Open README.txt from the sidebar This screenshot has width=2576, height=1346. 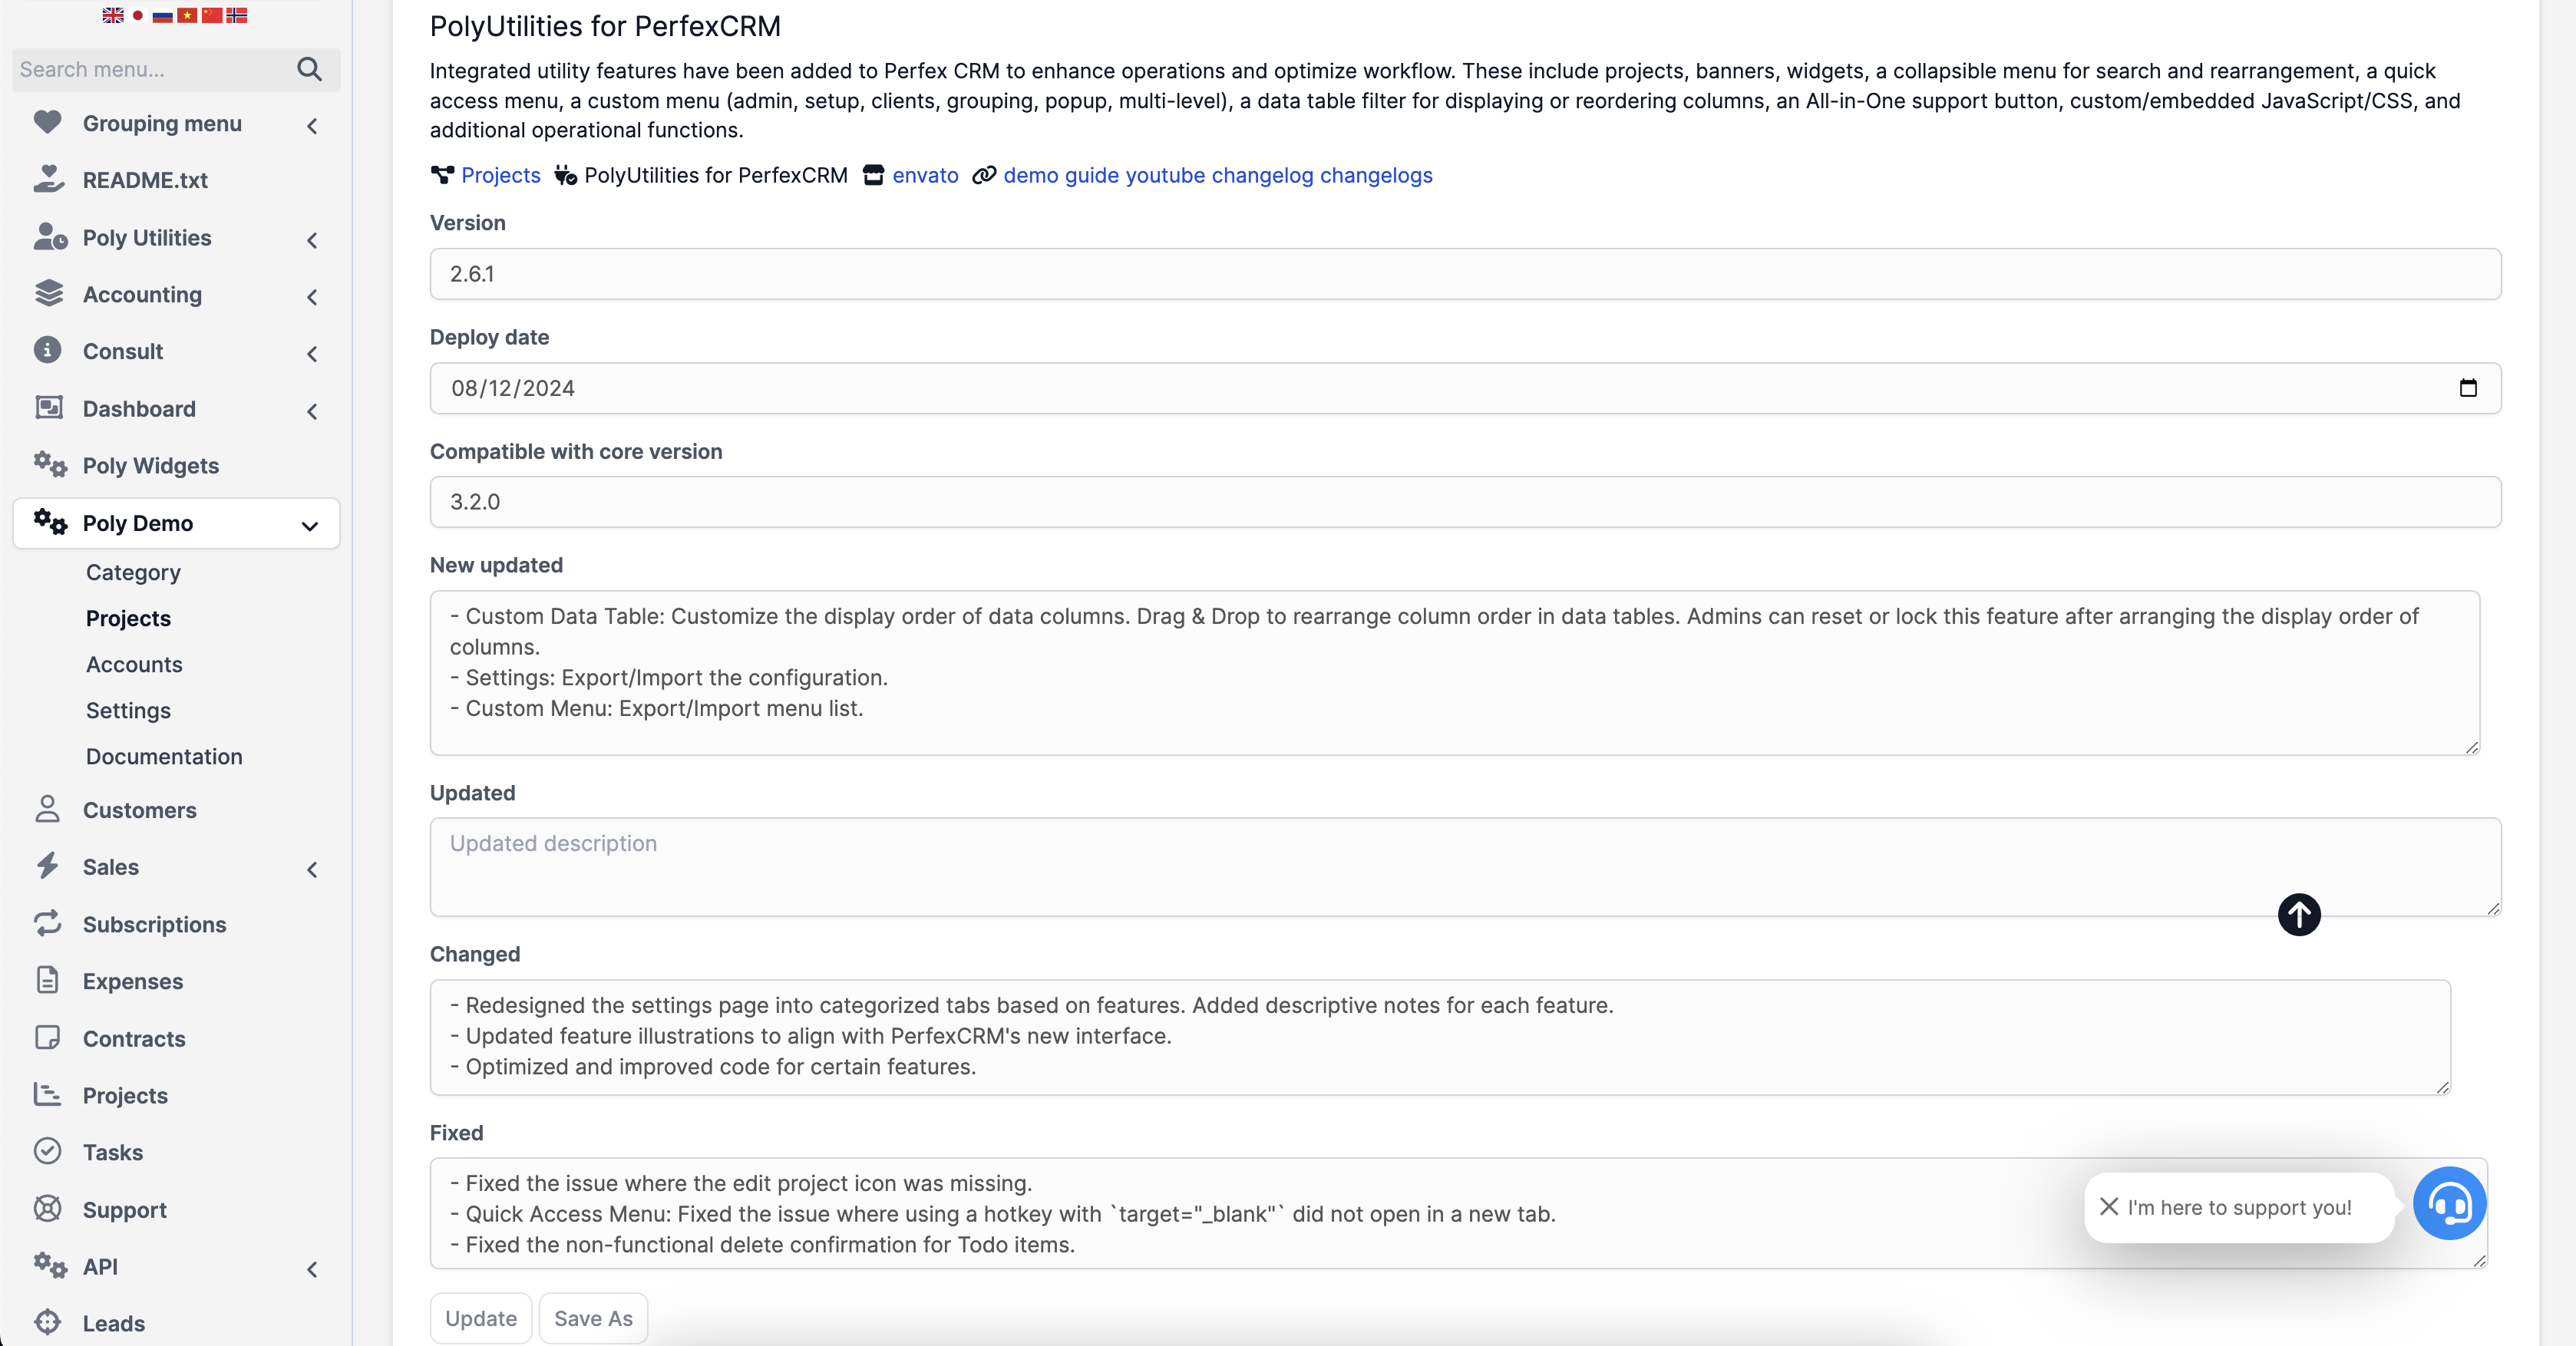pyautogui.click(x=145, y=180)
